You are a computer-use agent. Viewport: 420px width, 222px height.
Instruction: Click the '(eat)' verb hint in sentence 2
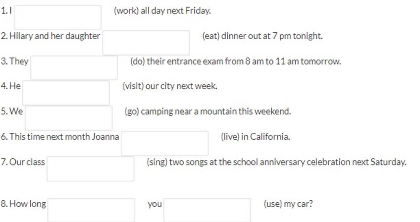[x=211, y=36]
